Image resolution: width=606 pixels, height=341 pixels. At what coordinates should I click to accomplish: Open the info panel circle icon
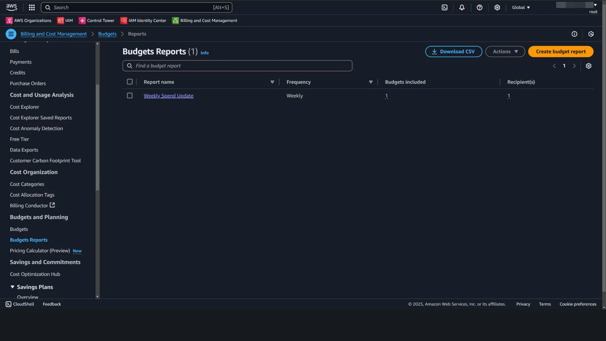tap(574, 34)
